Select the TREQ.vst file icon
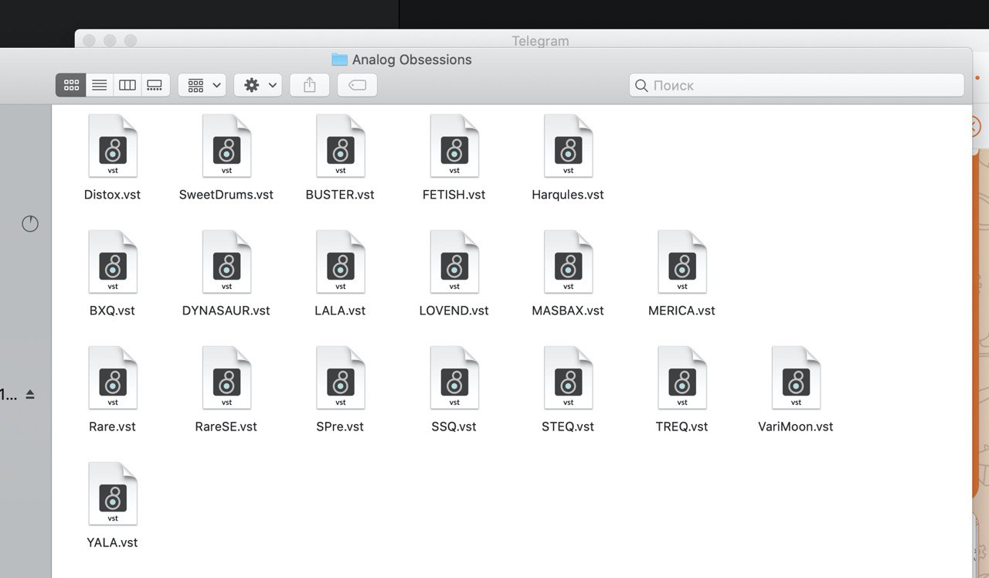The image size is (989, 578). click(x=682, y=378)
